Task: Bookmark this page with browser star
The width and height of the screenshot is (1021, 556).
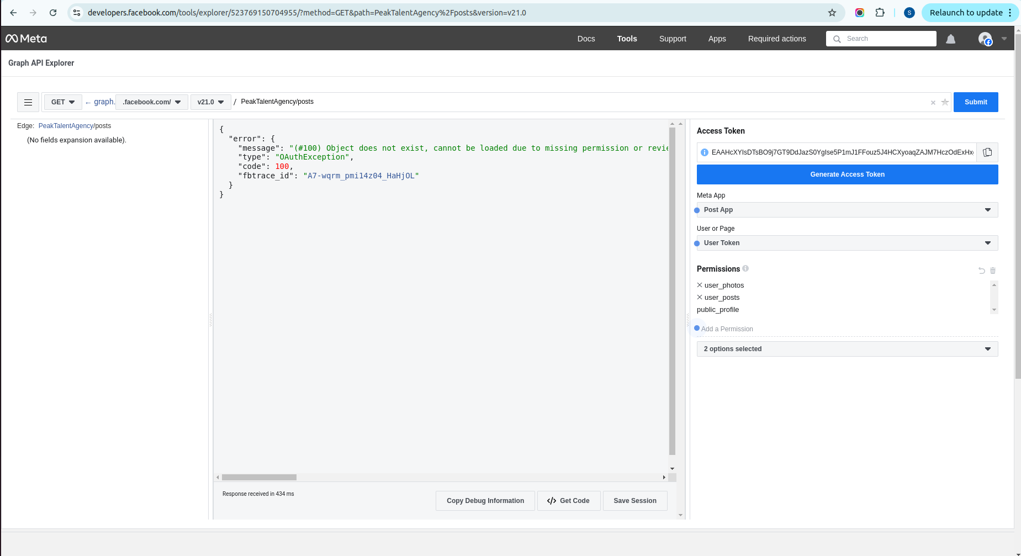Action: pos(832,13)
